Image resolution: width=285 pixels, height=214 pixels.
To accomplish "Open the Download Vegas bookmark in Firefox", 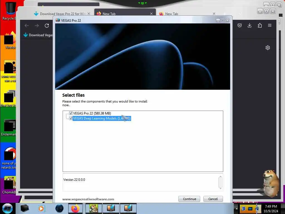I will (x=38, y=35).
